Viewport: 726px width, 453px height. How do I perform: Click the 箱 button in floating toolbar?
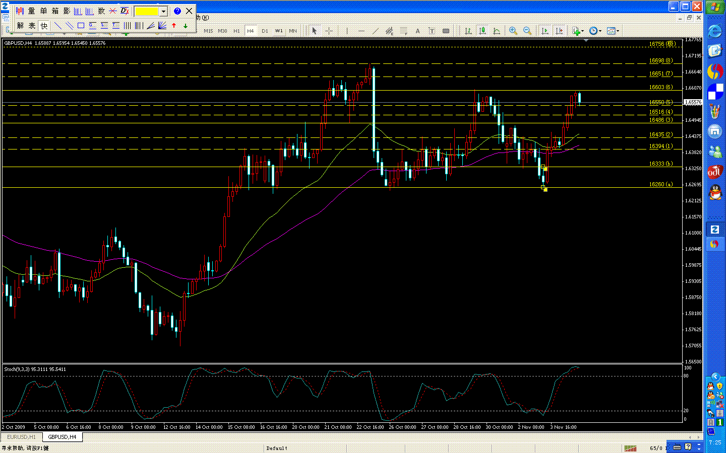[55, 11]
